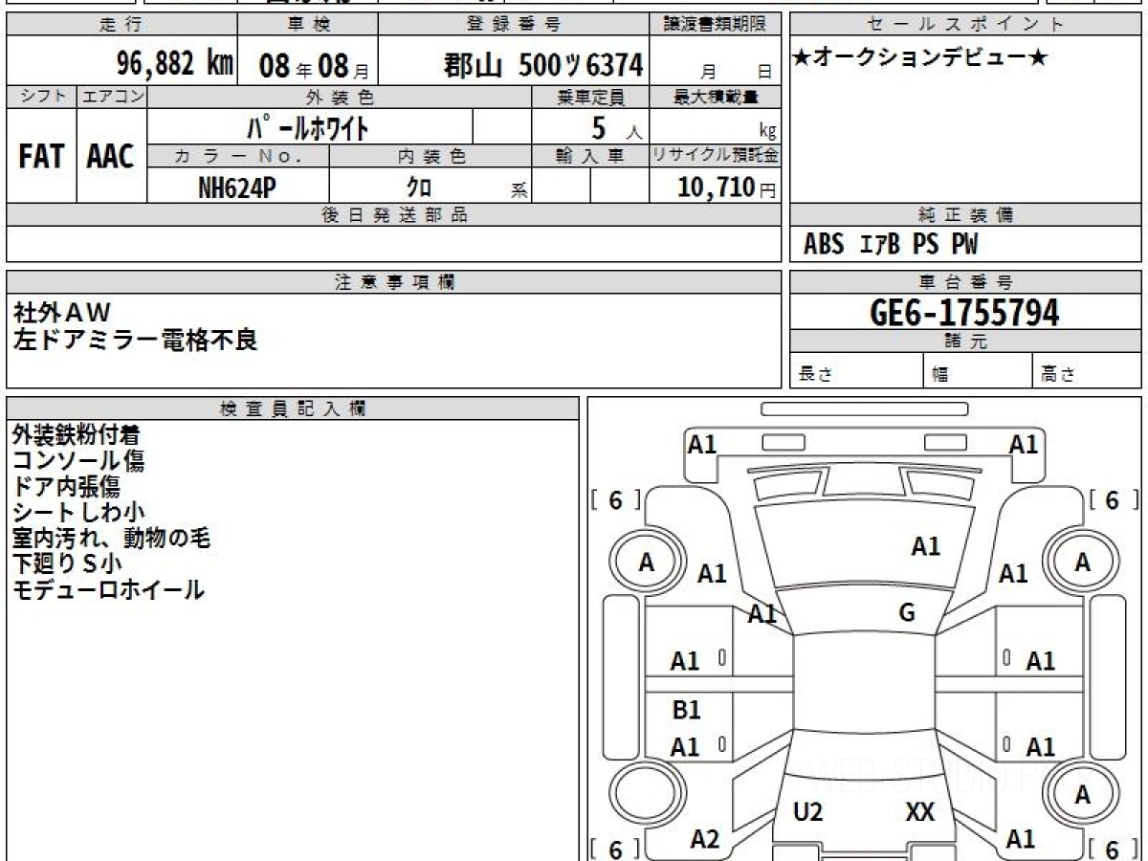Click the "G" mark on the windshield
1148x861 pixels.
[907, 613]
